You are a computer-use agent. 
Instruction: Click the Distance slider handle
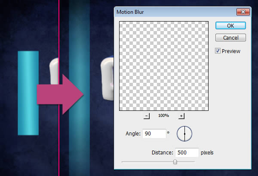coord(175,162)
